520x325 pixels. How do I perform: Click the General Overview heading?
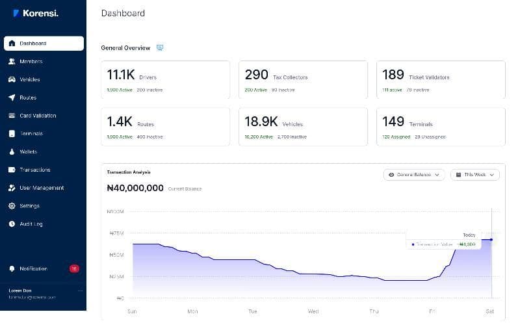[x=125, y=47]
